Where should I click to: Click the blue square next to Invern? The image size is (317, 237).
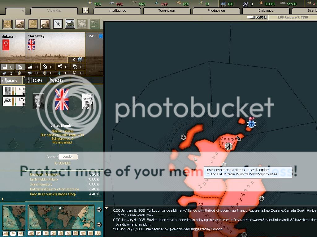(101, 36)
